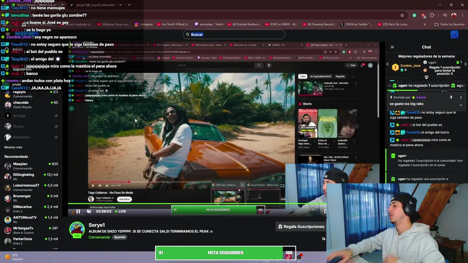468x263 pixels.
Task: Click ugarr gift notification in chat
Action: click(x=426, y=160)
